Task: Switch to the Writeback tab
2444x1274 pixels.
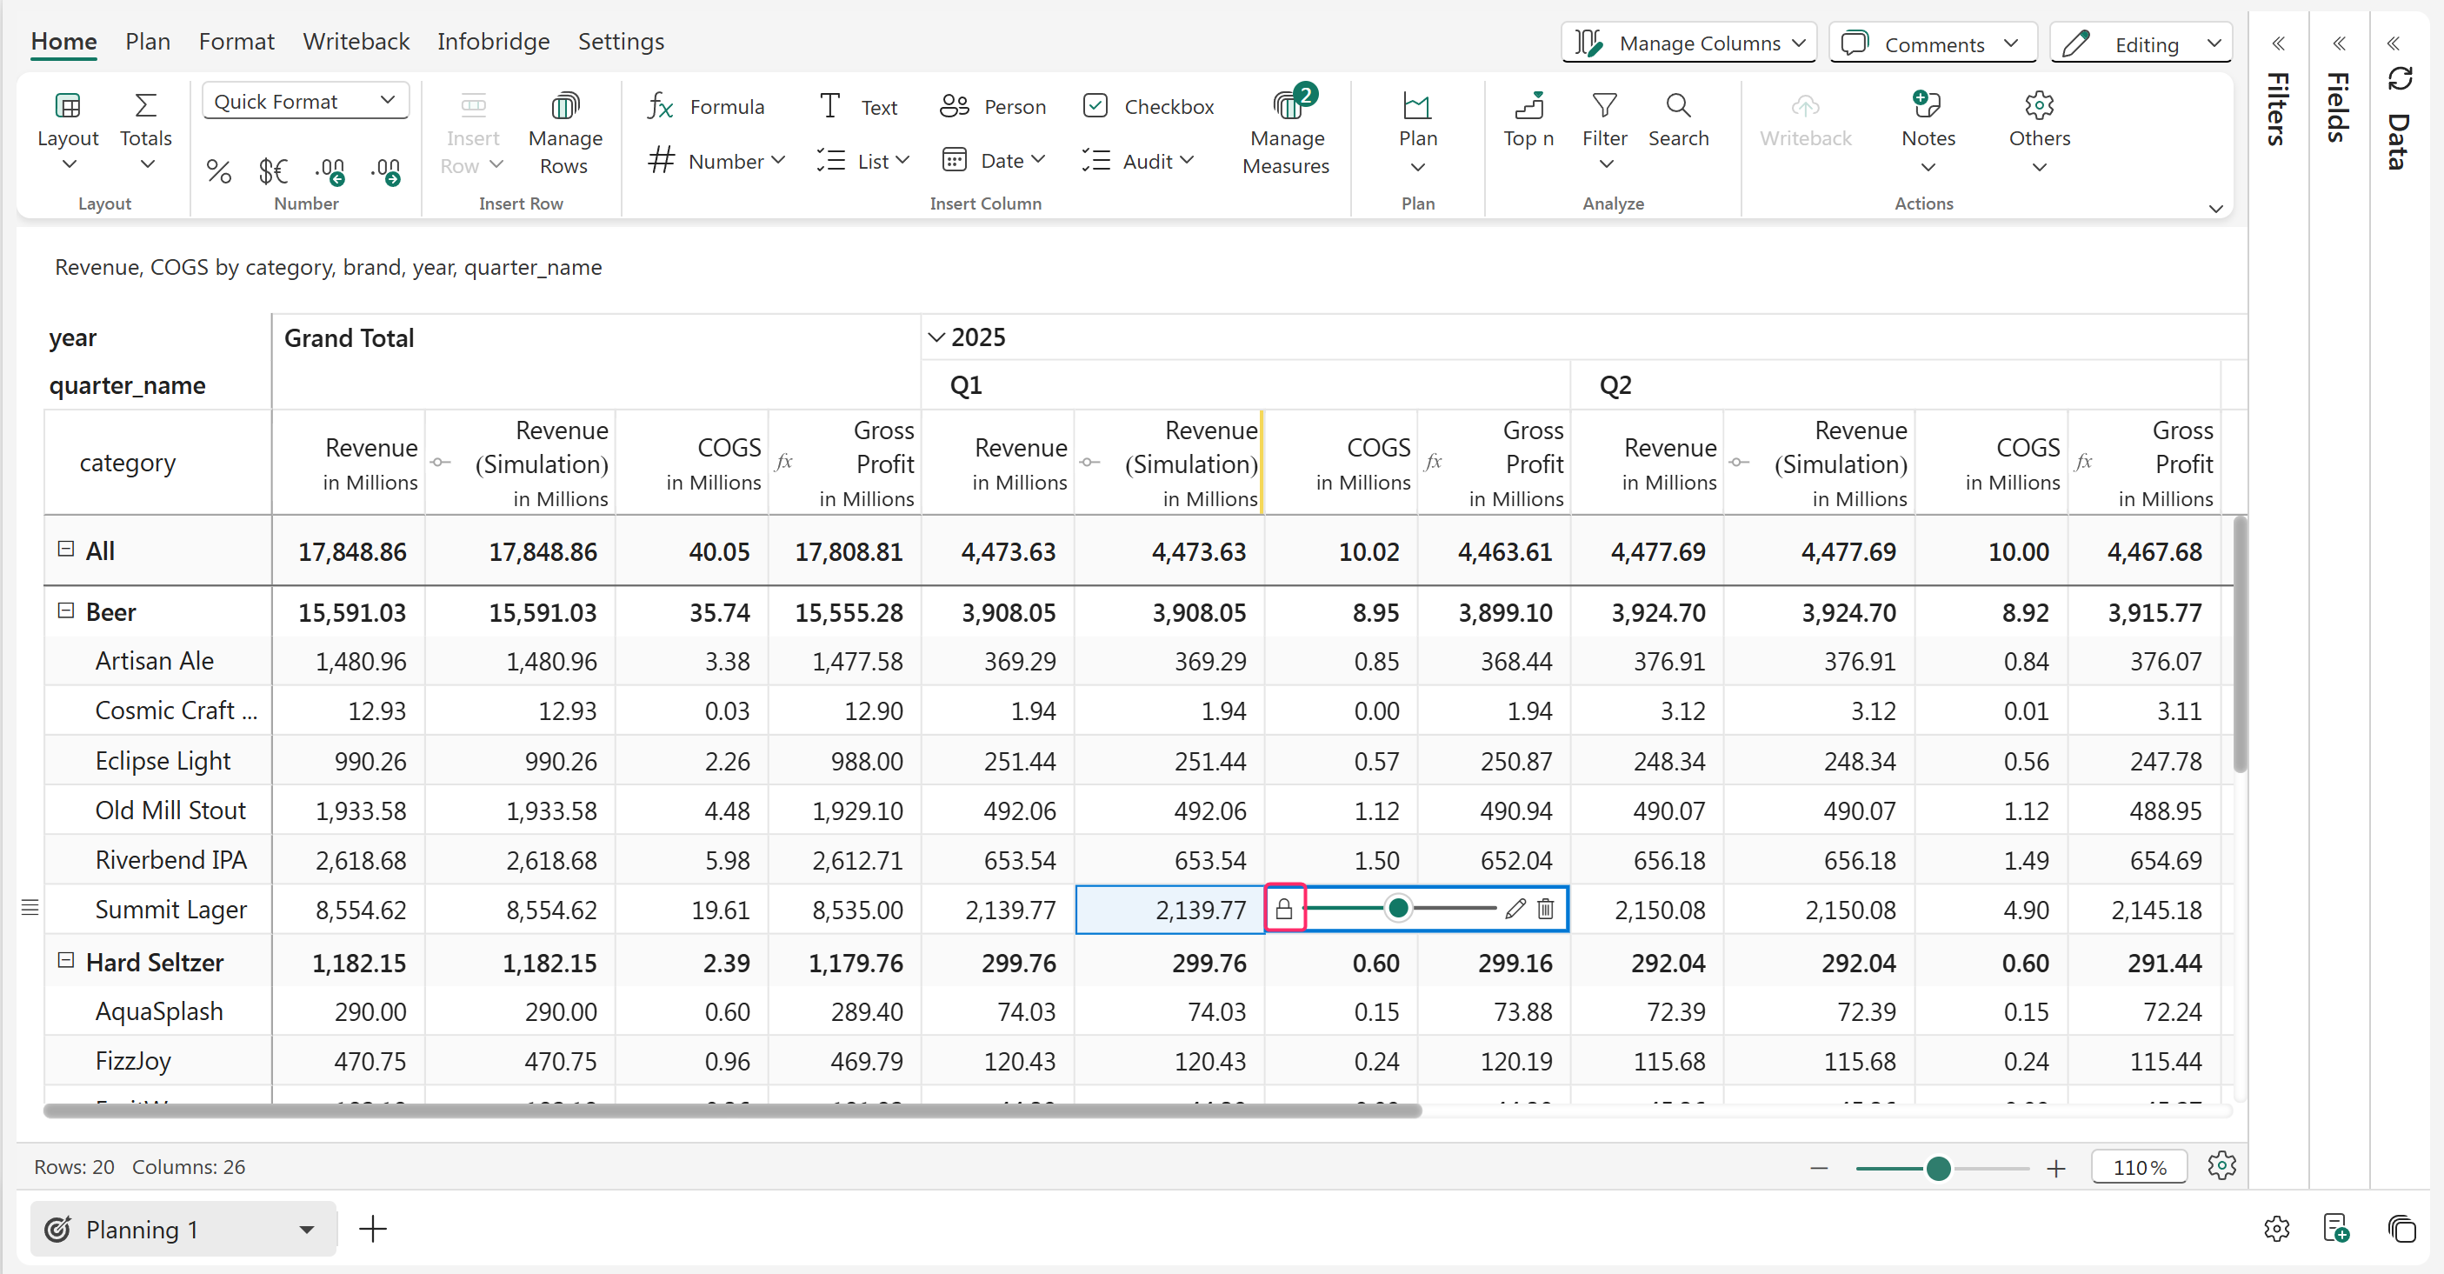Action: pyautogui.click(x=356, y=42)
